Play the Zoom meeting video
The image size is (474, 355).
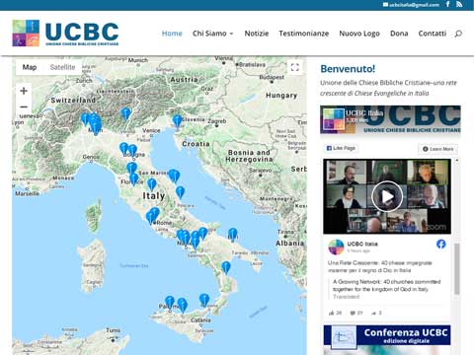[387, 196]
